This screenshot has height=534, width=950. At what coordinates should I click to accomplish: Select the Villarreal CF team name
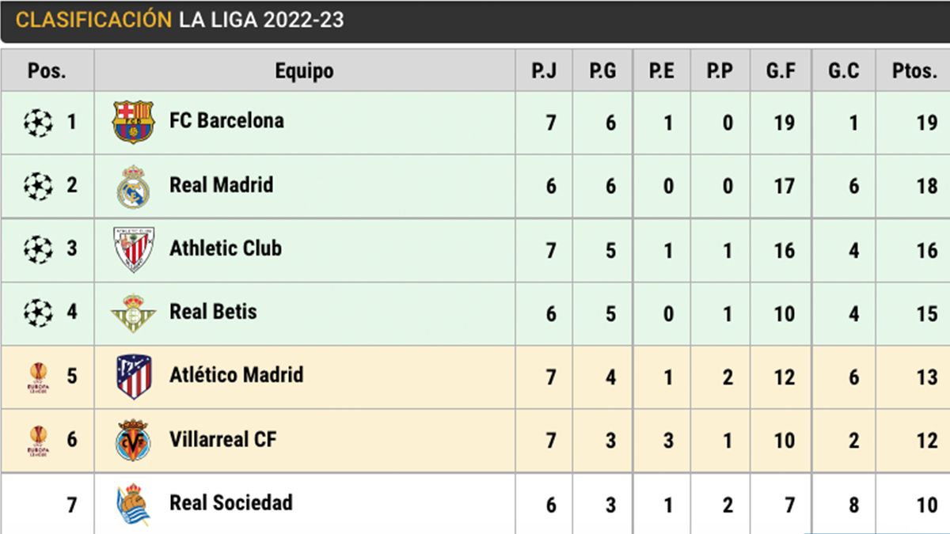[222, 439]
